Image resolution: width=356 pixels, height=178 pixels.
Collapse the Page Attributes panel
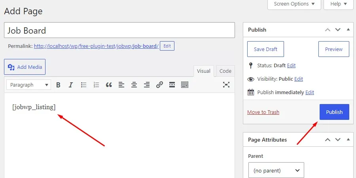(348, 139)
